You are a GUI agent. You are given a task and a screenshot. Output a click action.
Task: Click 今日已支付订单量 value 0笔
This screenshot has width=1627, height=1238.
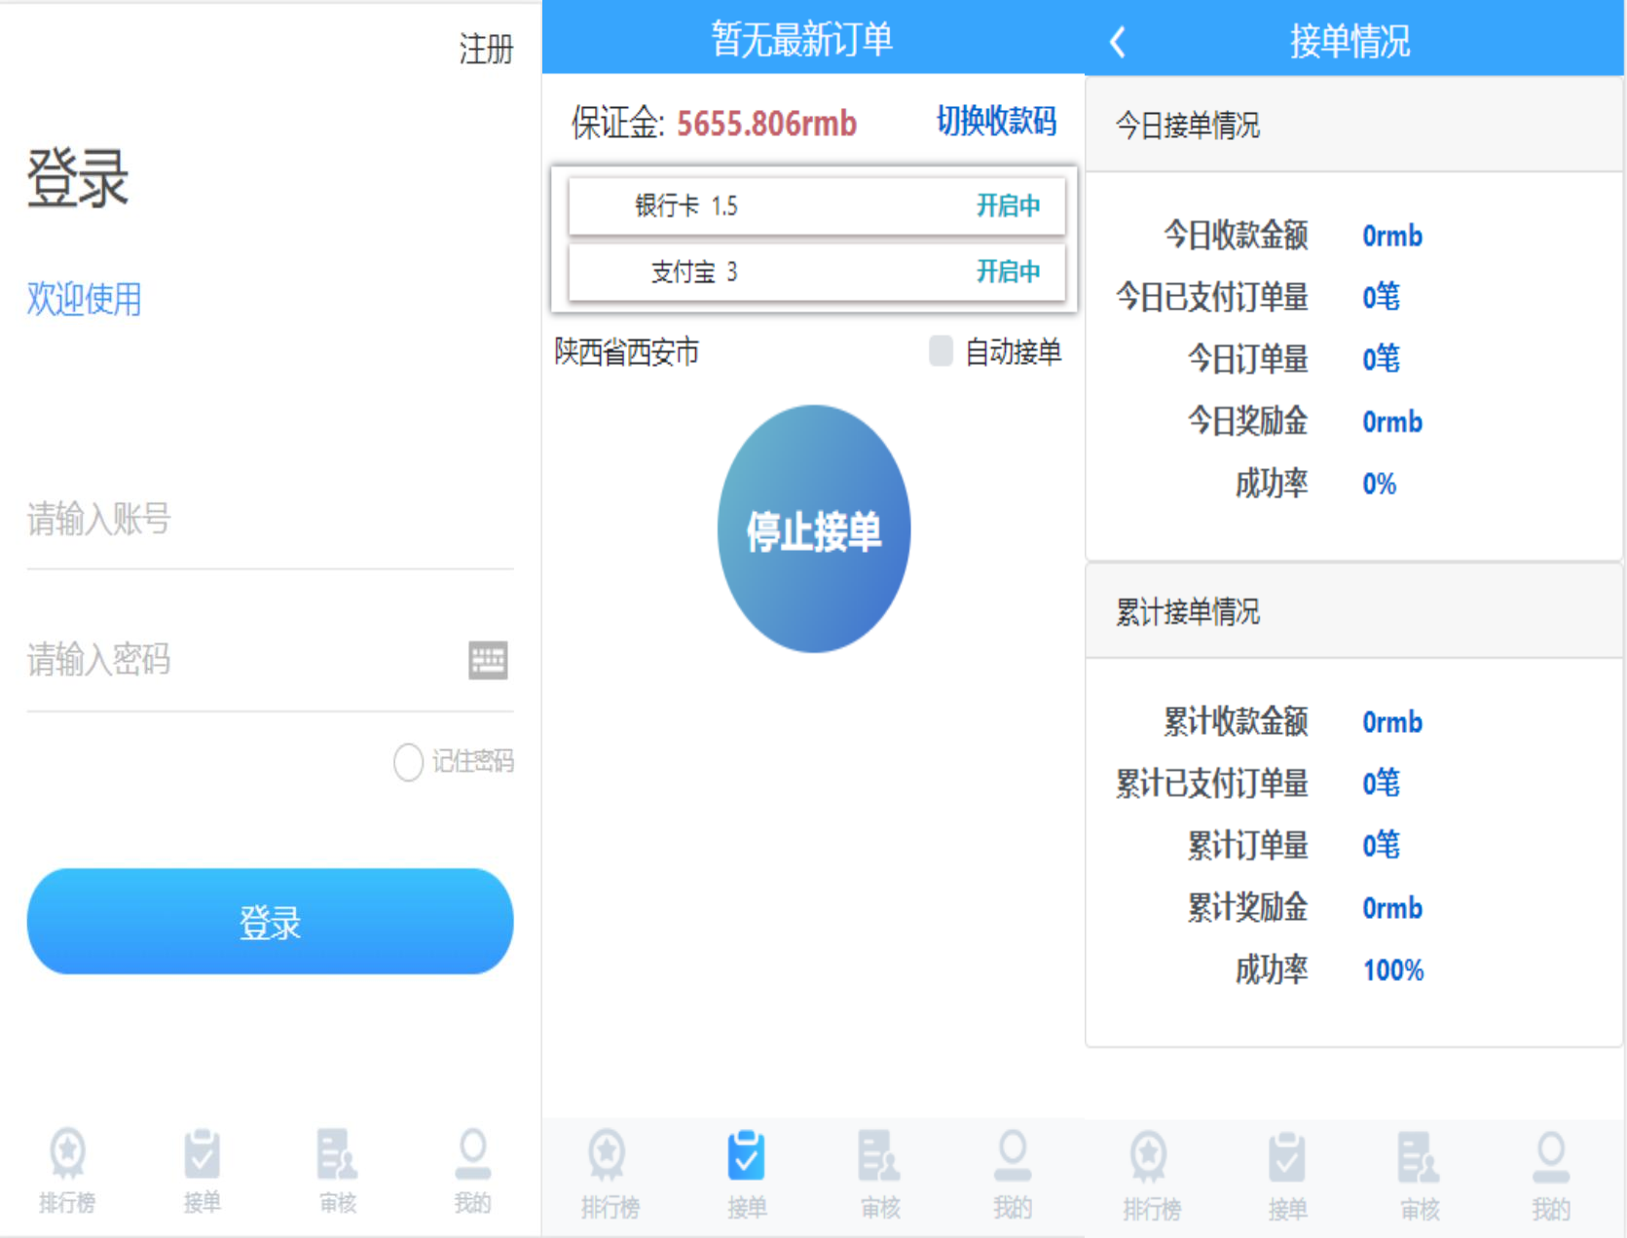click(x=1381, y=297)
